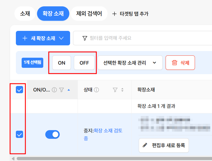Click the filter input field 필터를 입력해 주세요
212x161 pixels.
click(x=142, y=38)
